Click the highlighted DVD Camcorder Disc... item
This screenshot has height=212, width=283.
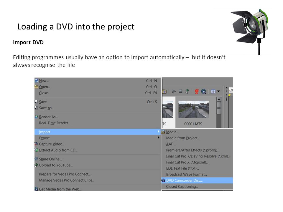(197, 180)
